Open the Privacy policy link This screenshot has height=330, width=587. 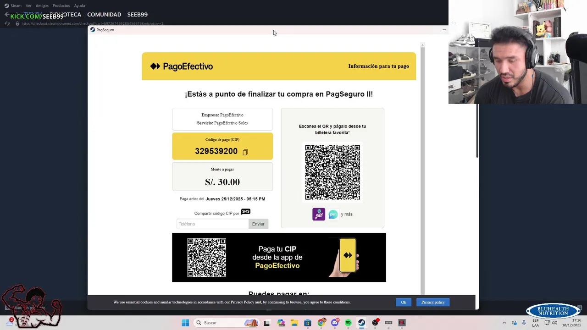433,302
